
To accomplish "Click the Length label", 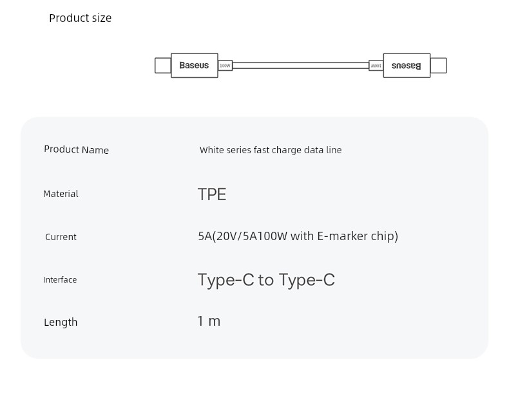I will pyautogui.click(x=61, y=322).
